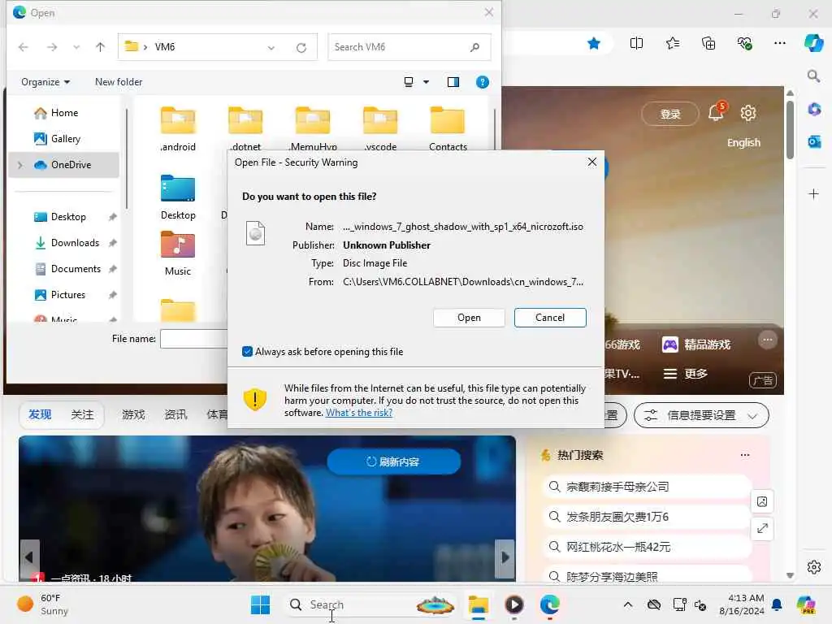Open File Explorer from taskbar
Image resolution: width=832 pixels, height=624 pixels.
[x=478, y=604]
